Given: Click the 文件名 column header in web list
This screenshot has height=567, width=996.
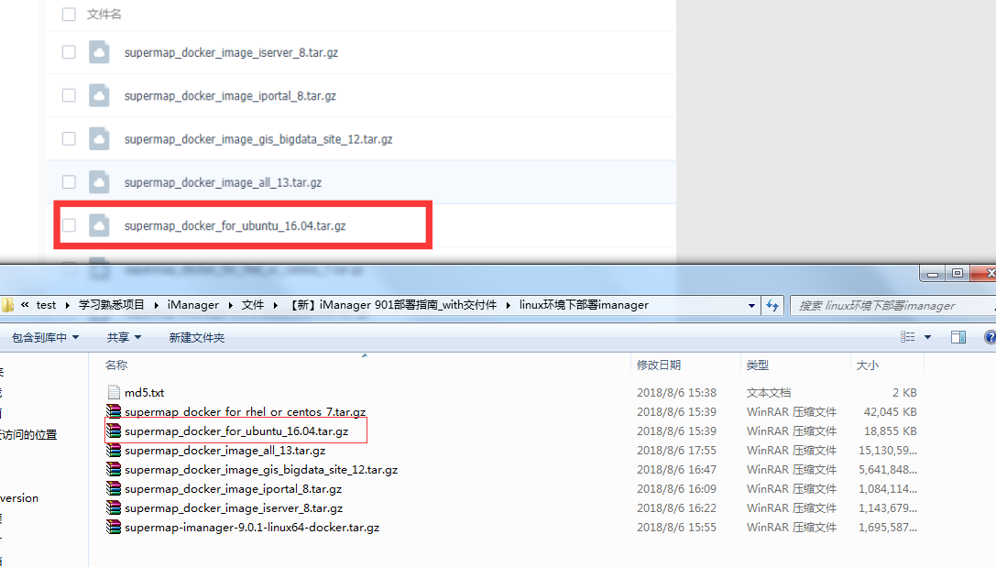Looking at the screenshot, I should [x=104, y=14].
